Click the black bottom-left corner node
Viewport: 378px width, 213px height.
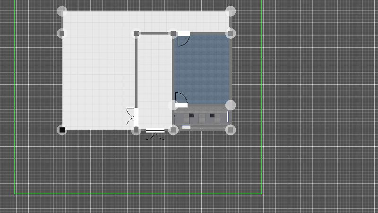pyautogui.click(x=62, y=130)
